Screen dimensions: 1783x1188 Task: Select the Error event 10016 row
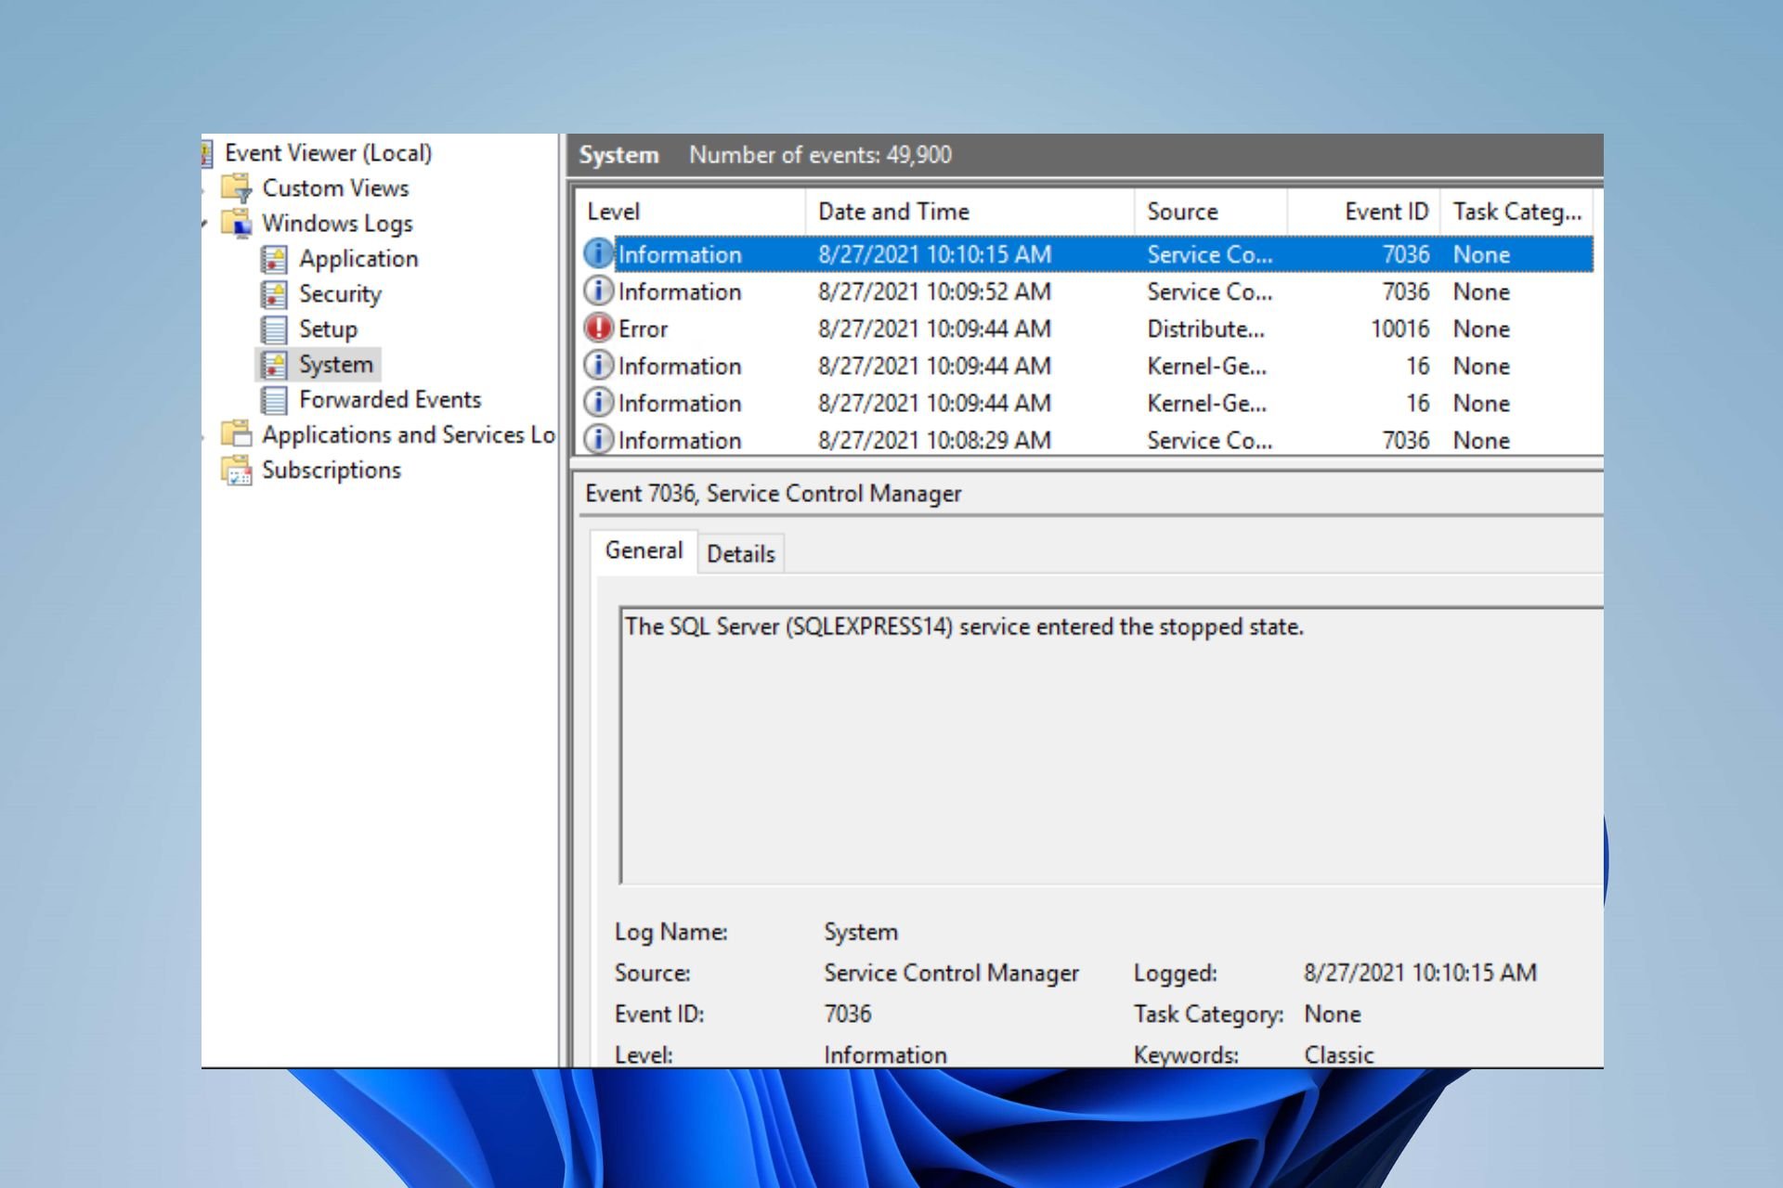point(1087,329)
